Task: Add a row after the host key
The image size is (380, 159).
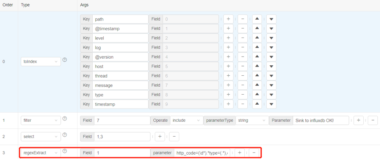Action: coord(228,66)
